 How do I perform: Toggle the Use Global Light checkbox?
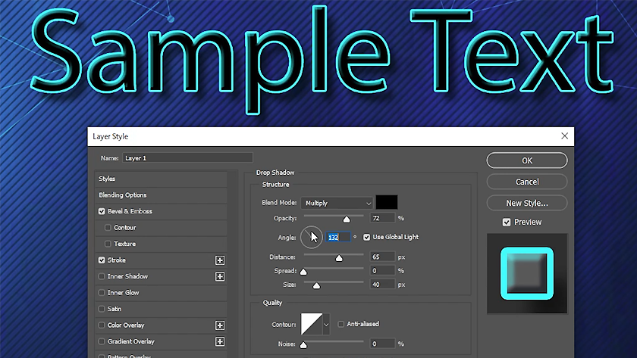click(367, 237)
